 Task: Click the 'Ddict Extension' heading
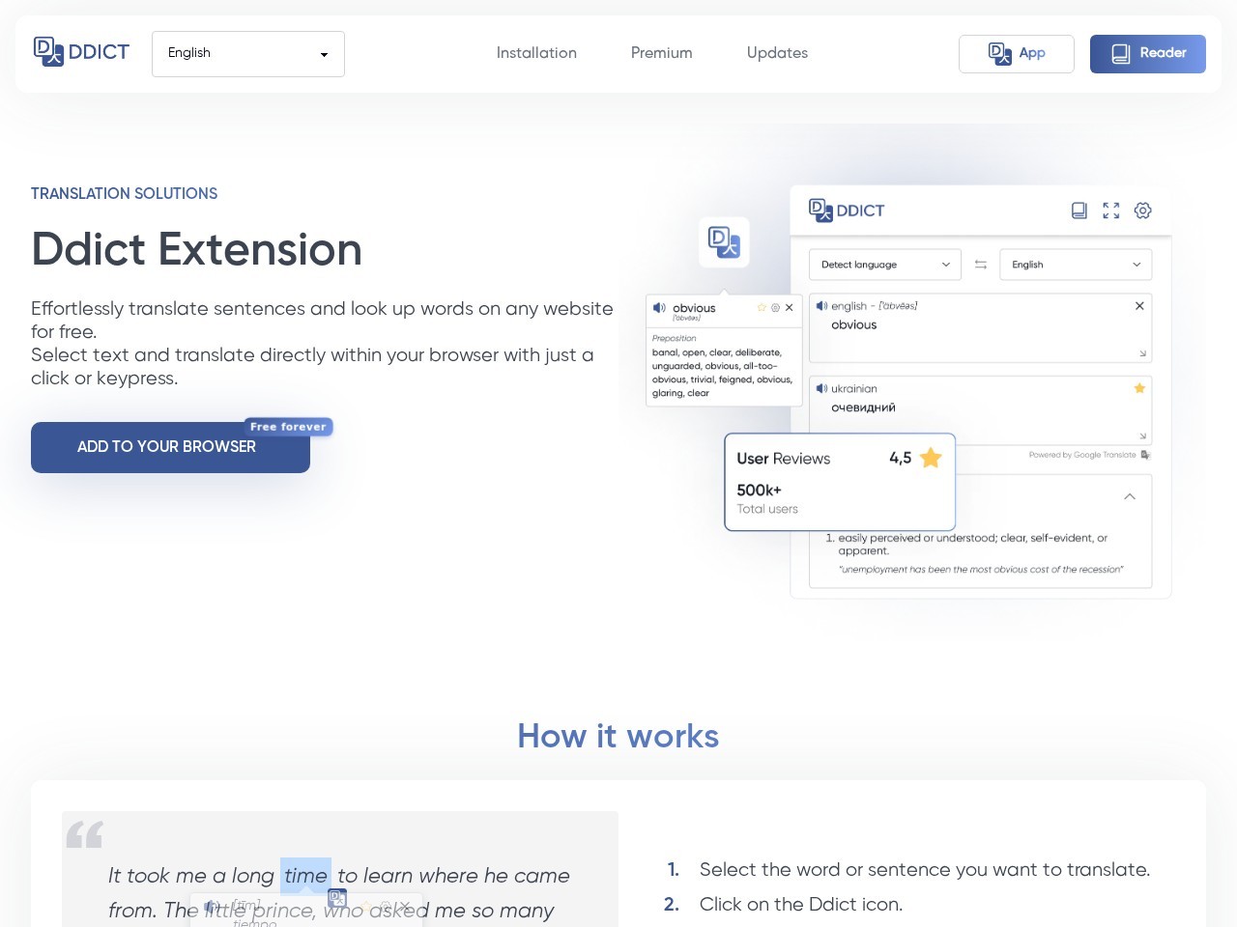pyautogui.click(x=196, y=249)
